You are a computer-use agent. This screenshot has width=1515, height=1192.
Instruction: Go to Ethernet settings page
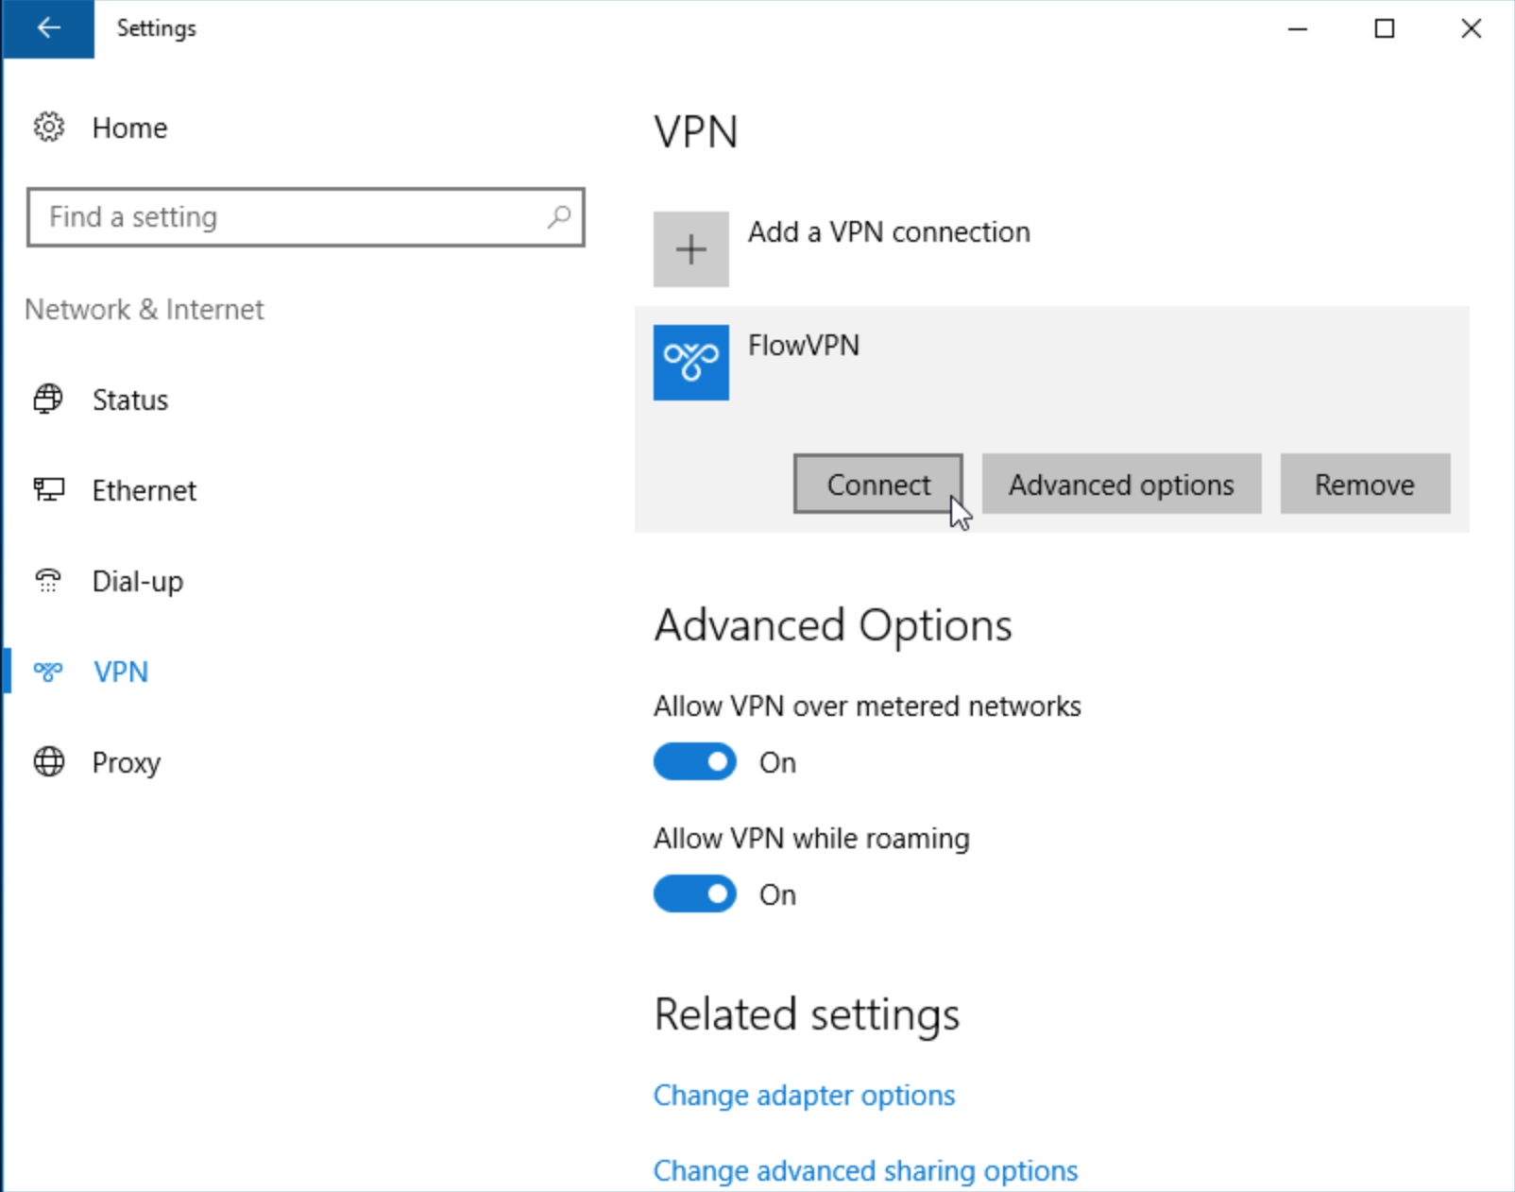pos(144,490)
